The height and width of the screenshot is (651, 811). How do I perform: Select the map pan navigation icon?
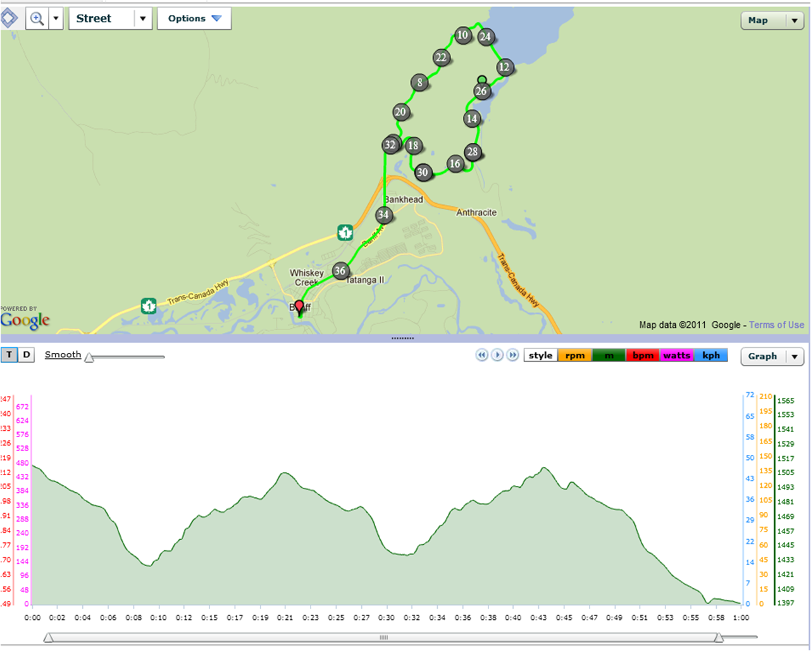[9, 17]
